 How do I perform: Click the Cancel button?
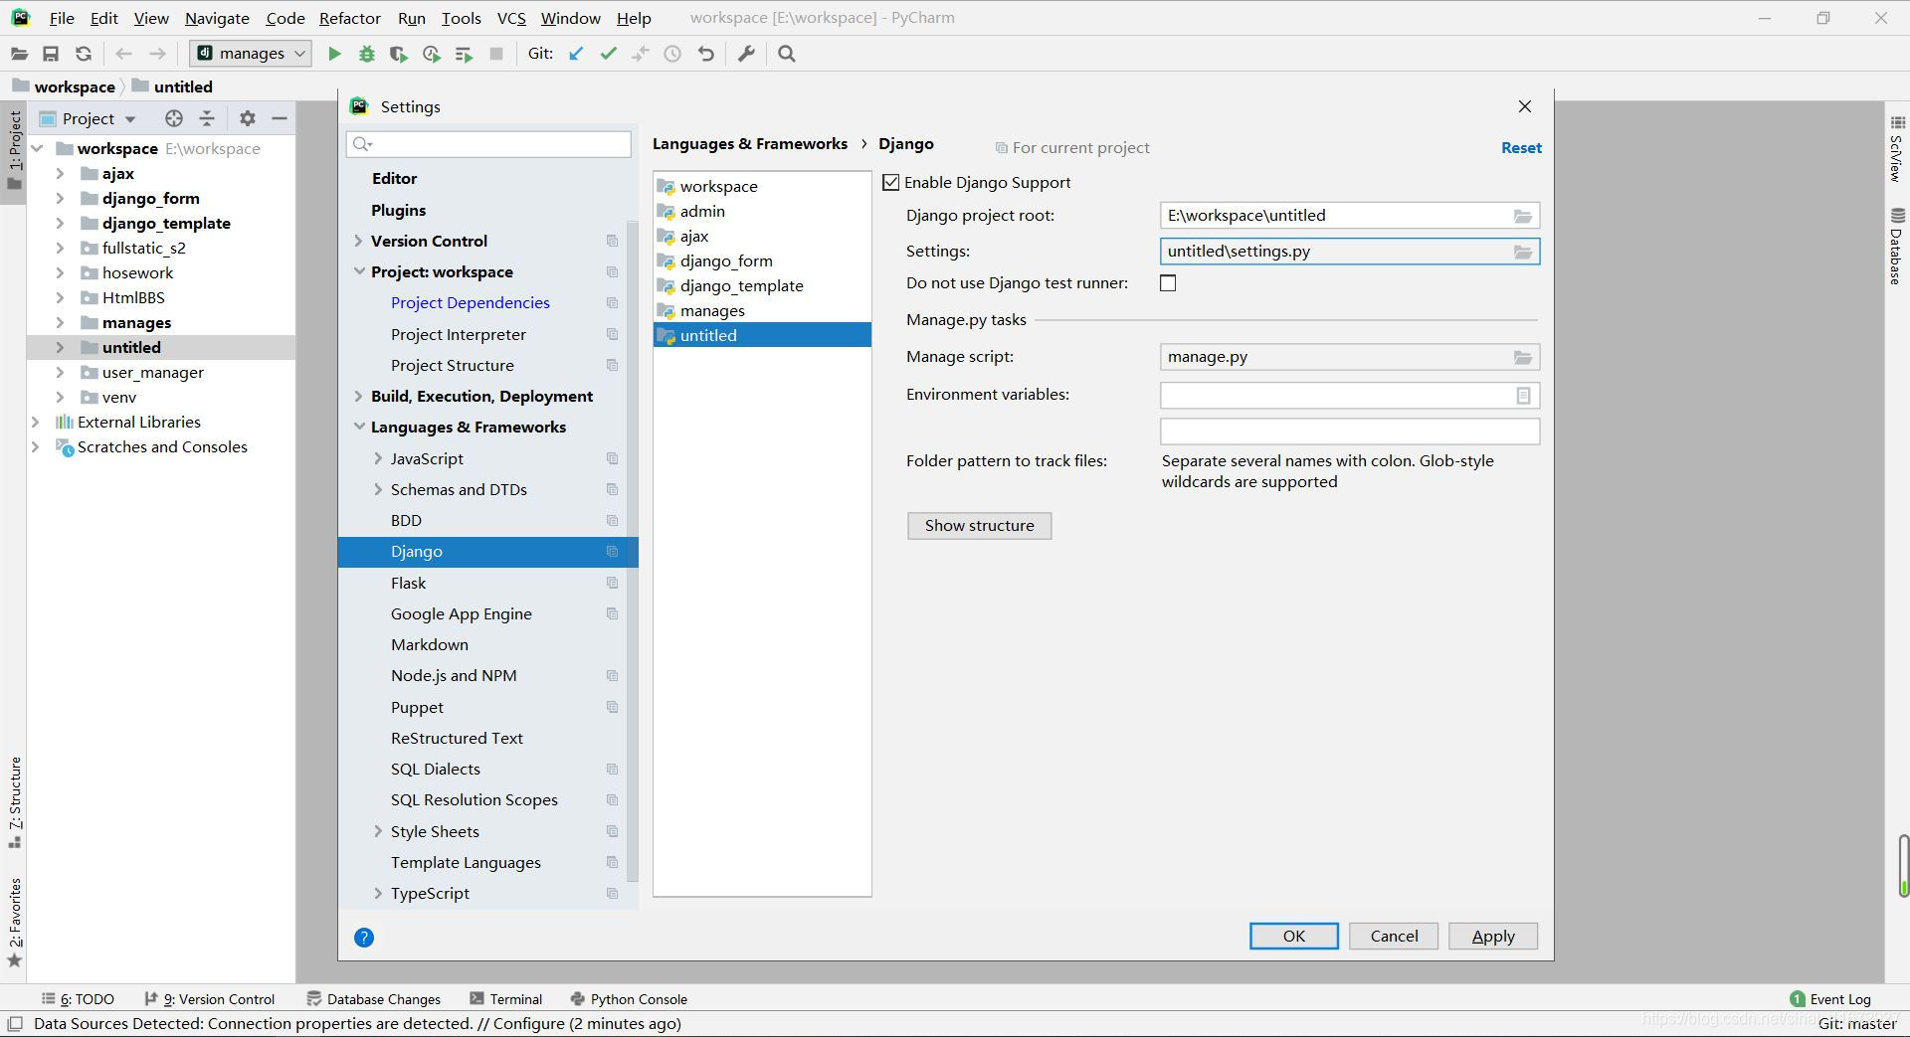tap(1394, 936)
